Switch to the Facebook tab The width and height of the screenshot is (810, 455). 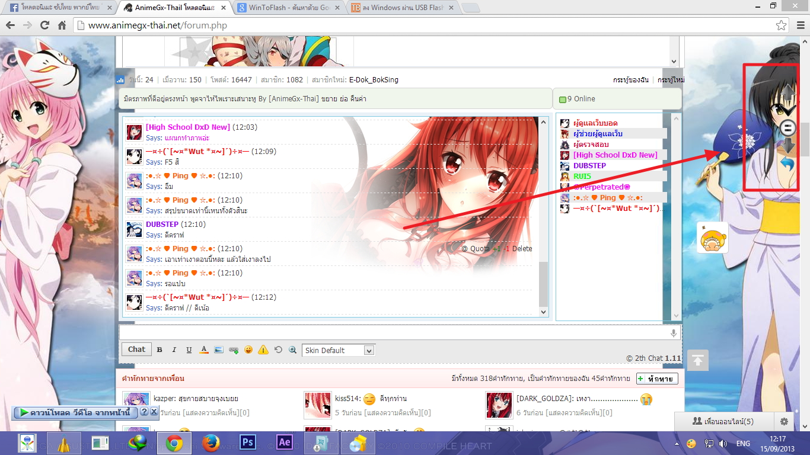[60, 8]
